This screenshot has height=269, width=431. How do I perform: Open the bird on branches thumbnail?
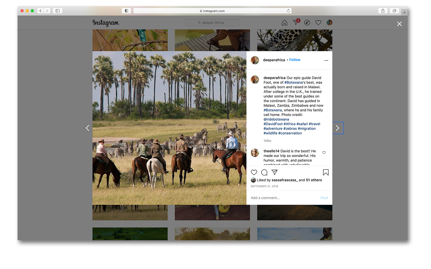(x=130, y=40)
